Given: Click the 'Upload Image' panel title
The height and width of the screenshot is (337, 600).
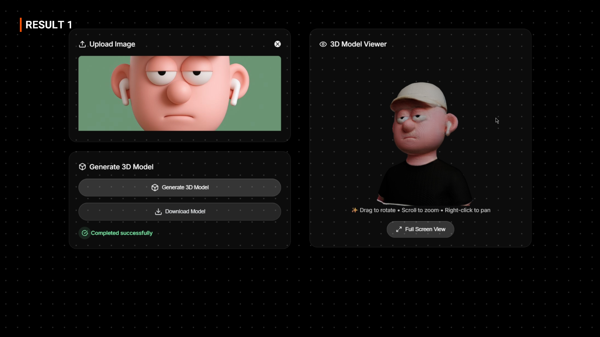Looking at the screenshot, I should pos(112,44).
